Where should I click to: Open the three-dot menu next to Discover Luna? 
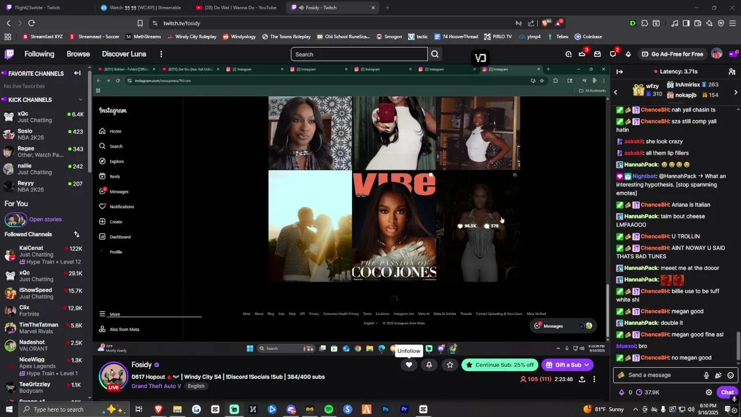[161, 54]
